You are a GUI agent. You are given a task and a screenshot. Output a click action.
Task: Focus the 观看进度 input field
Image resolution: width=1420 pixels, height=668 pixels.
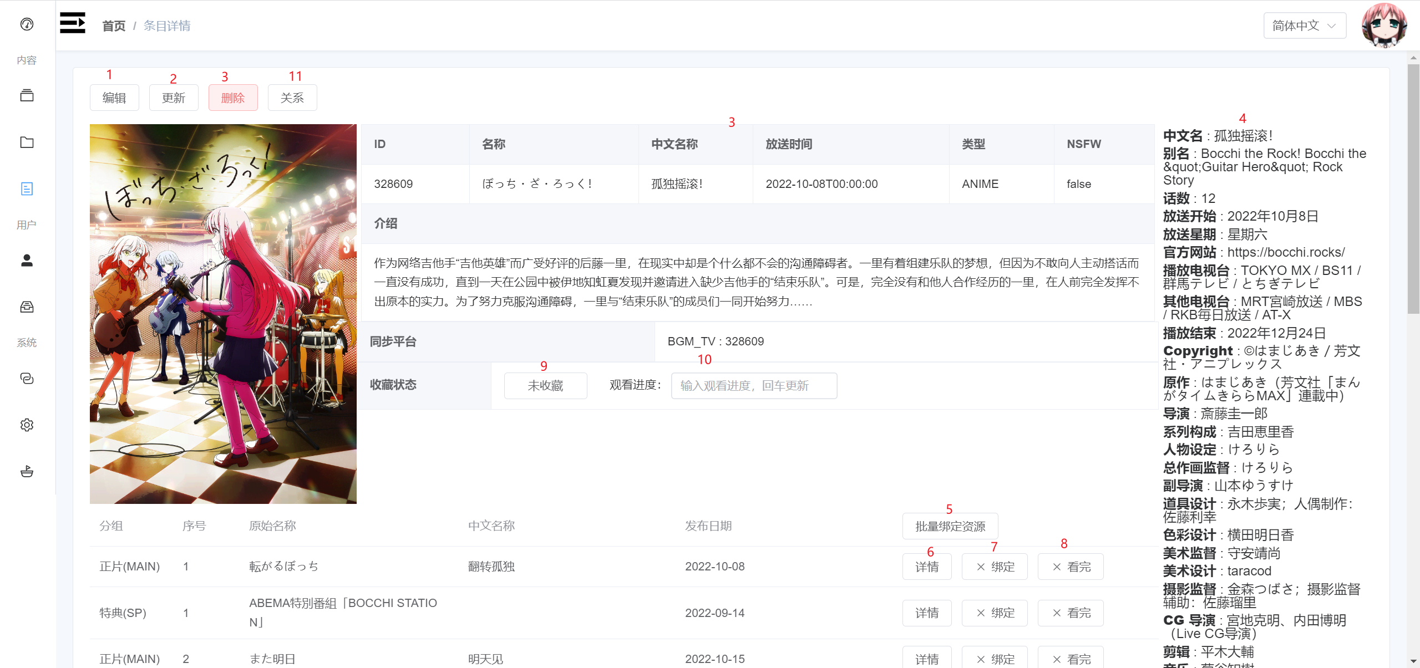click(x=754, y=386)
